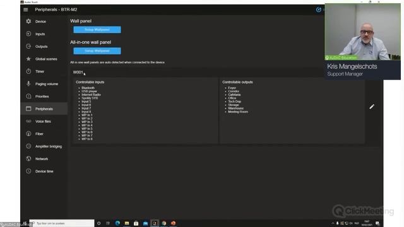Open the hamburger navigation menu

point(25,9)
